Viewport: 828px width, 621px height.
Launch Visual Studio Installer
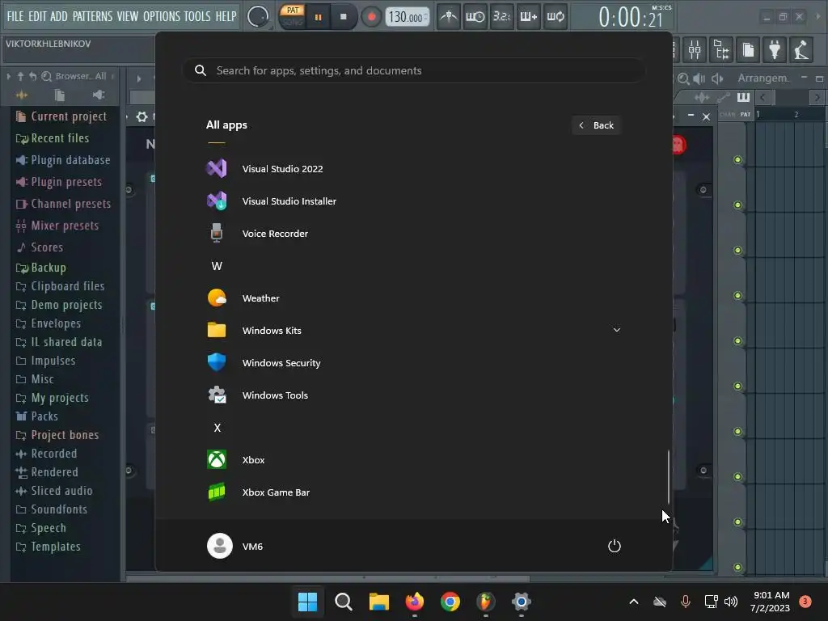click(413, 201)
